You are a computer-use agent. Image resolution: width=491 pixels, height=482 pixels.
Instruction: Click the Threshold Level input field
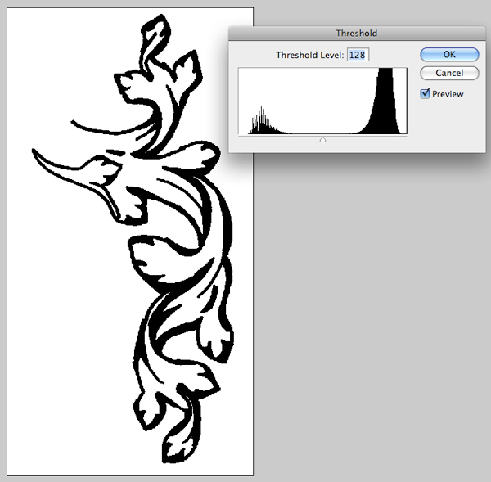[x=358, y=55]
